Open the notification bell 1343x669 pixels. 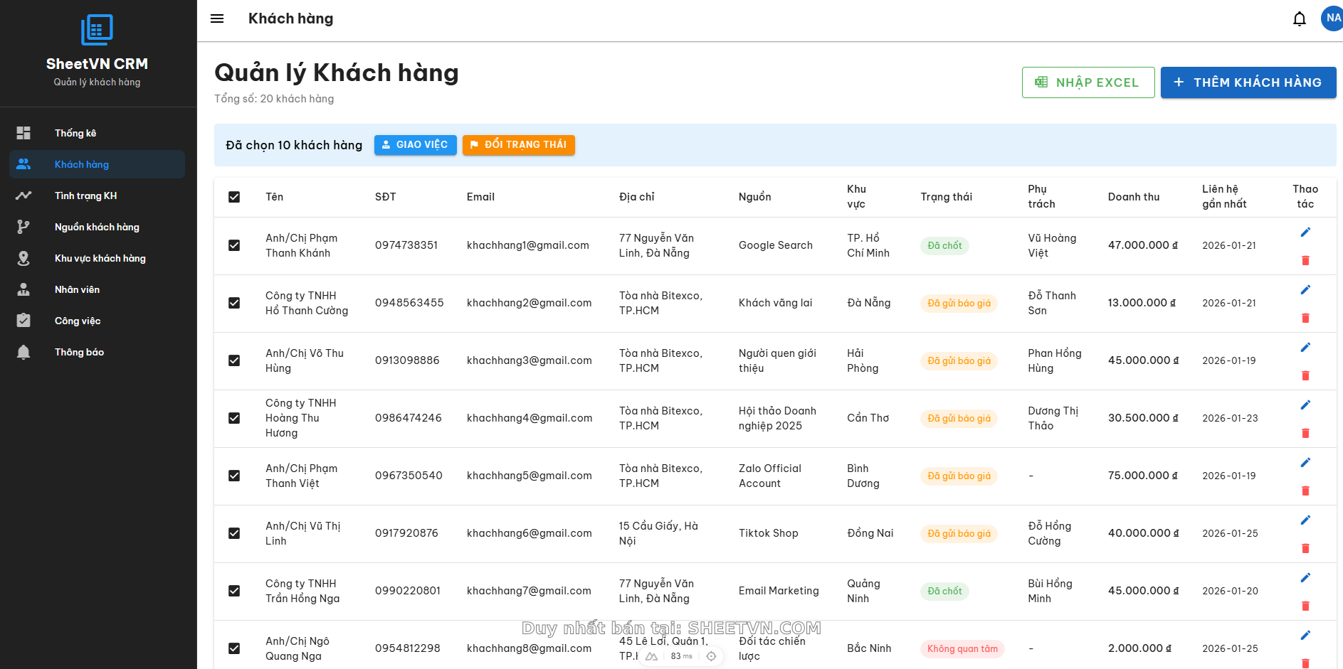click(x=1299, y=18)
